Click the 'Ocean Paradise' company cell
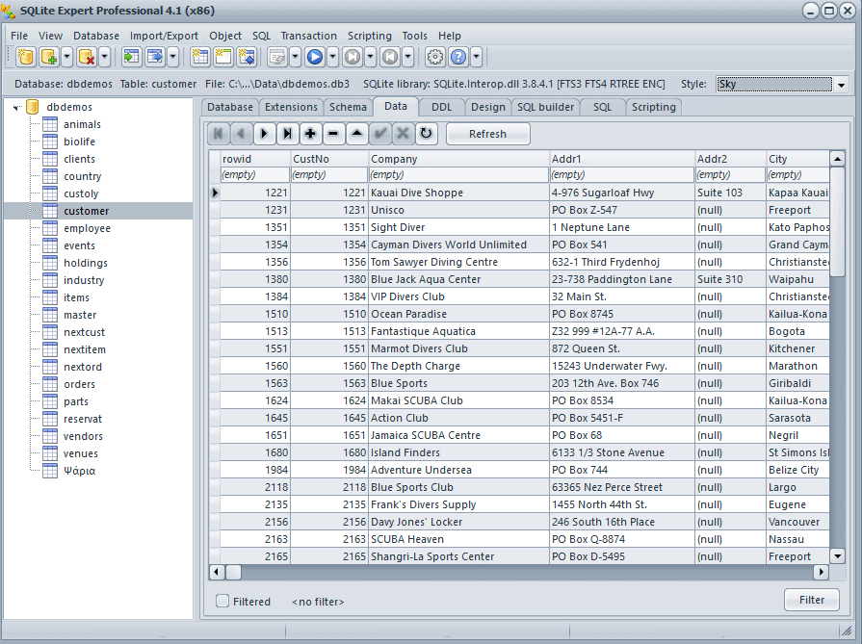862x644 pixels. [x=458, y=315]
